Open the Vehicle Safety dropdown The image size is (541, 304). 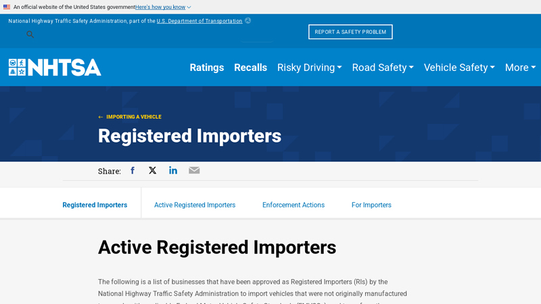[x=459, y=68]
